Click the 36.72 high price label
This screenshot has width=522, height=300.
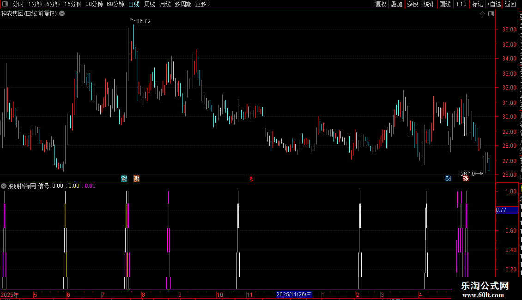[144, 21]
